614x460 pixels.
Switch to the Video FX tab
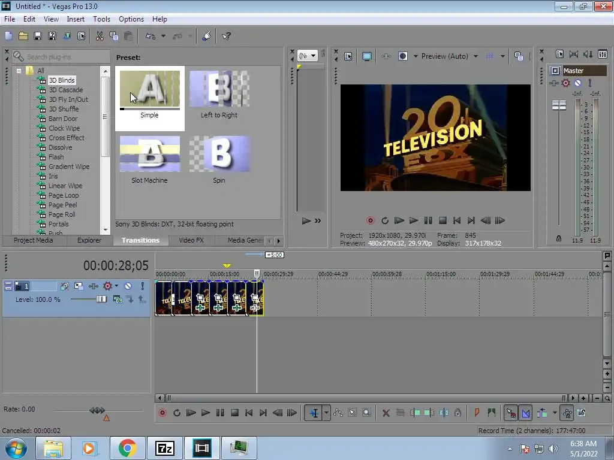191,240
